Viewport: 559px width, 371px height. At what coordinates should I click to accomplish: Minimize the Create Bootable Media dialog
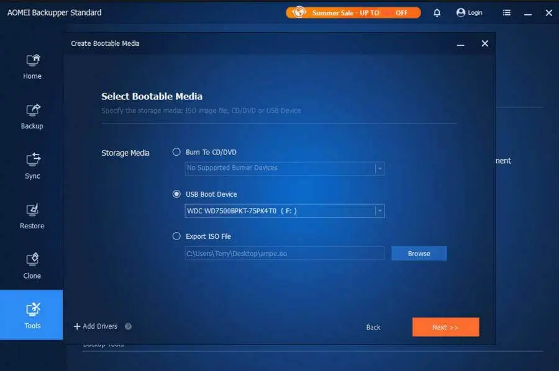click(461, 44)
